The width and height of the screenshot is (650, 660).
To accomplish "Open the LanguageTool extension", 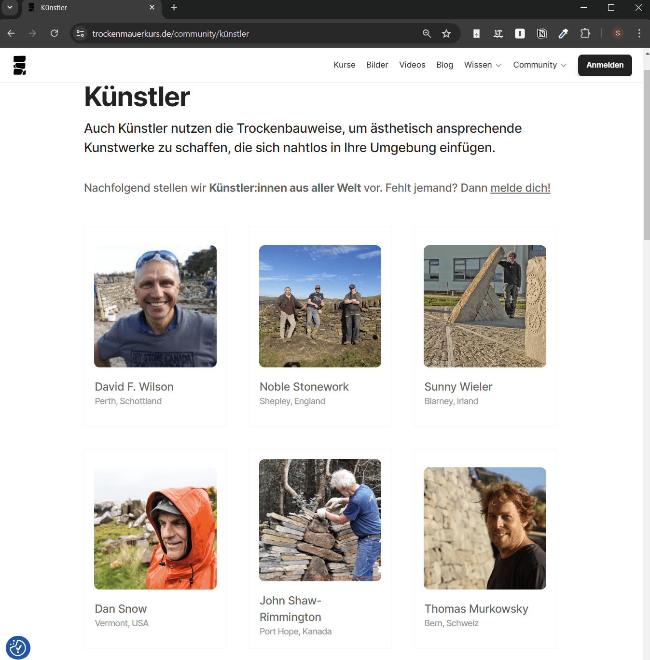I will (498, 33).
